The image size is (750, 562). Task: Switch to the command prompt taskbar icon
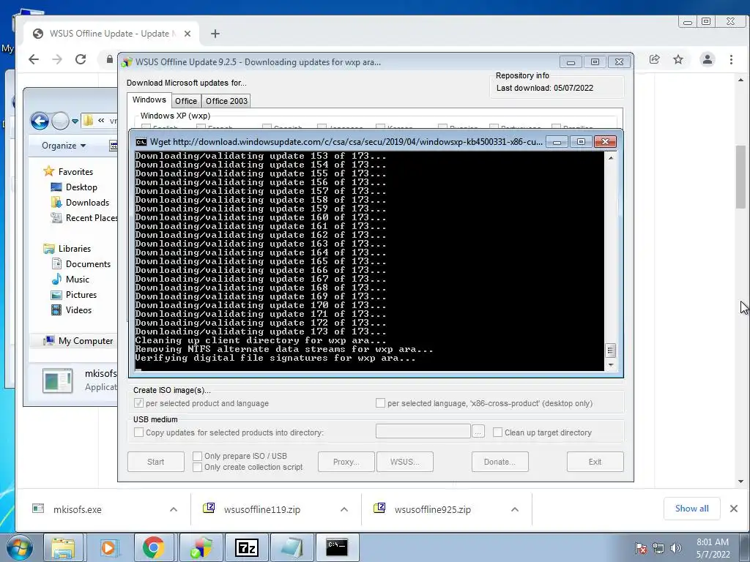(x=337, y=547)
